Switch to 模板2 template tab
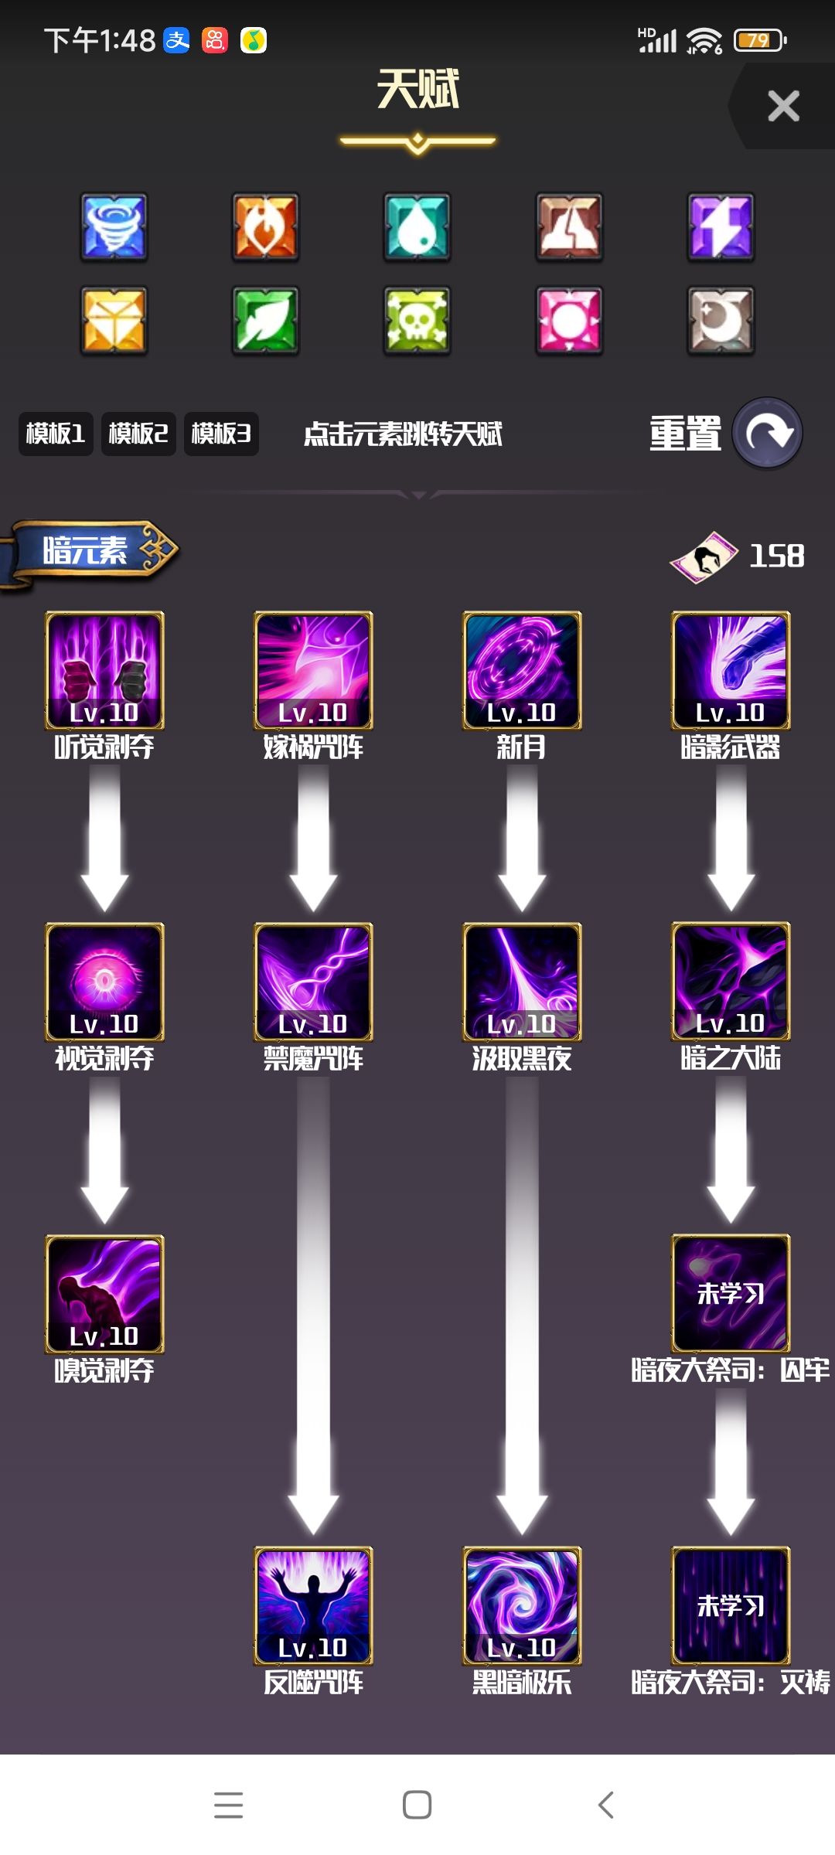This screenshot has height=1855, width=835. pos(138,434)
